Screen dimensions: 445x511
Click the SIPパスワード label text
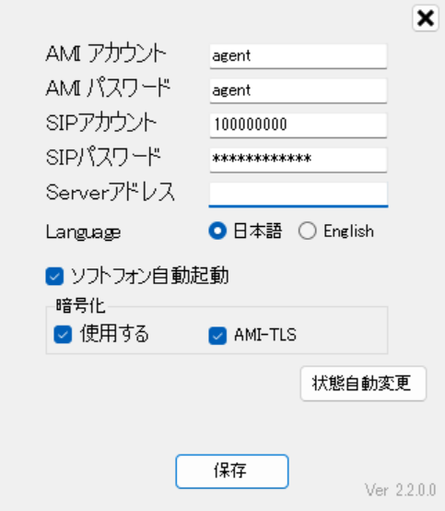click(103, 157)
